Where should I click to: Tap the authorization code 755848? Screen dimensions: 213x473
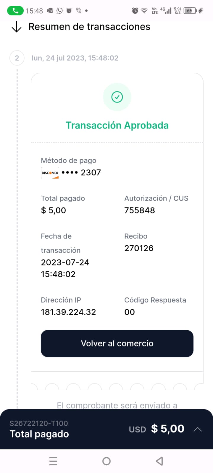pos(140,210)
